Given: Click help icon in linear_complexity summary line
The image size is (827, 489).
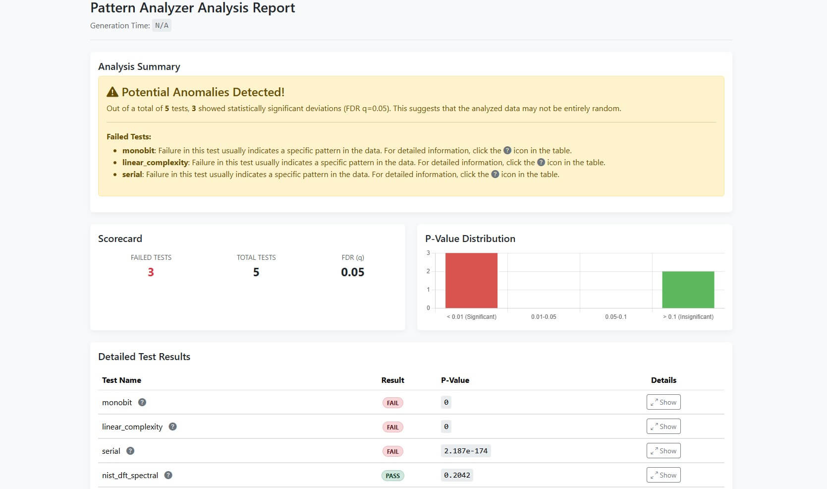Looking at the screenshot, I should [541, 162].
